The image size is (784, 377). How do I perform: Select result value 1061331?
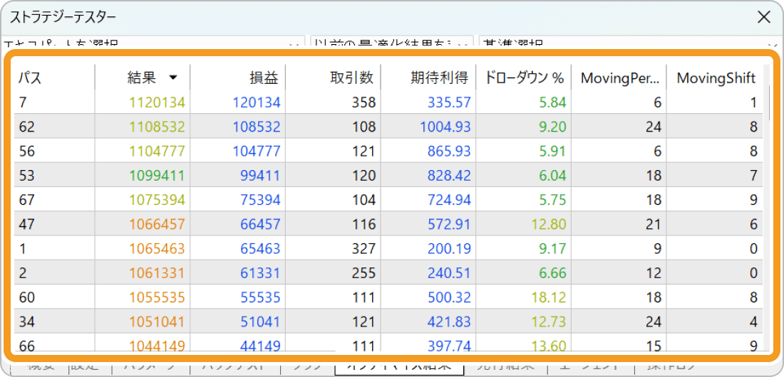click(158, 272)
